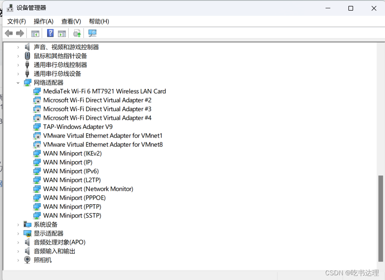Click the WAN Miniport (IP) icon
This screenshot has width=385, height=280.
tap(37, 162)
